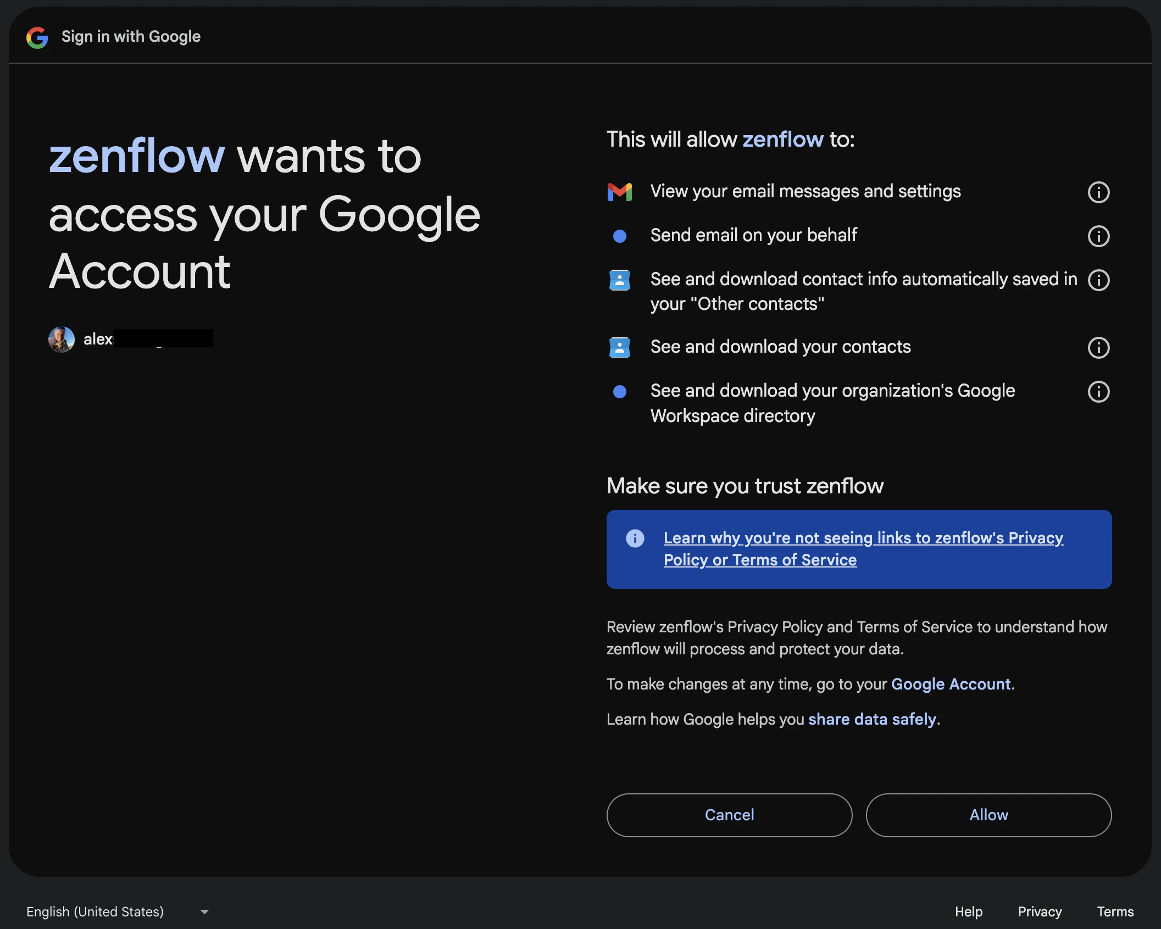Screen dimensions: 1161x929
Task: Open the English (United States) language dropdown
Action: coord(118,911)
